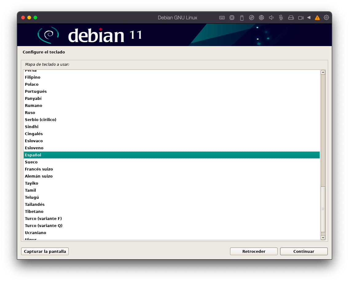Click the scrollbar down arrow

coord(323,237)
